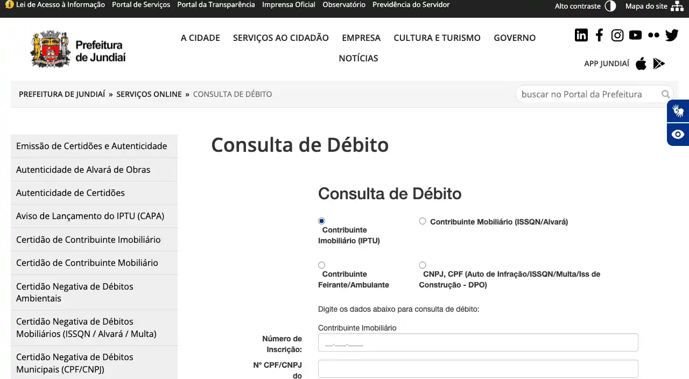Click the Número de Inscrição field

[477, 342]
